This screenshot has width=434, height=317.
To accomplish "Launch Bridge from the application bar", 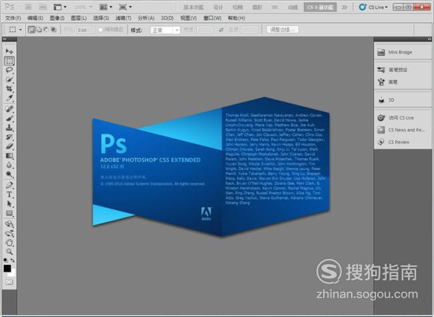I will pos(28,7).
